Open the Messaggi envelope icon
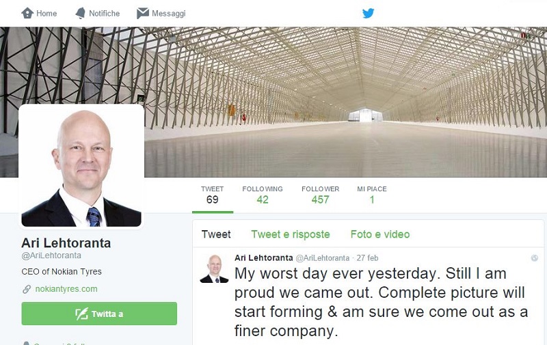 point(143,13)
